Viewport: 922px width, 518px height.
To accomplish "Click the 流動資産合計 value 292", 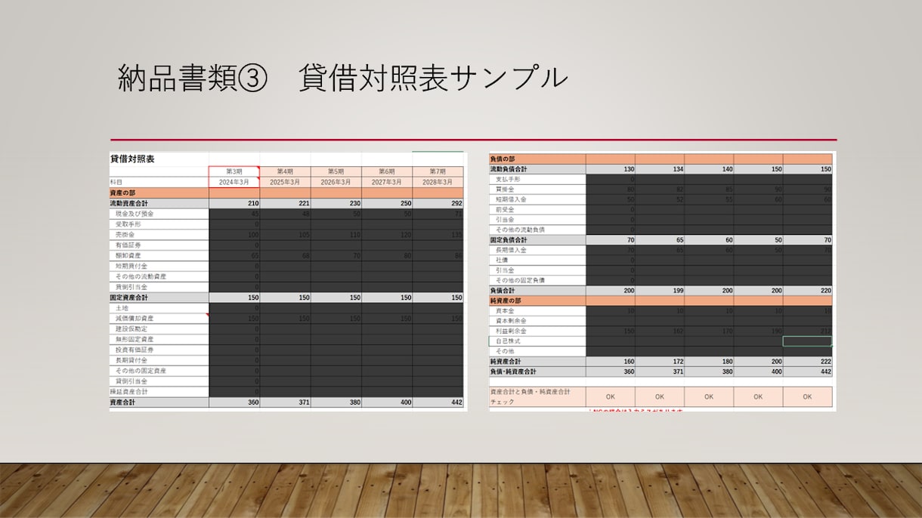I will coord(438,203).
